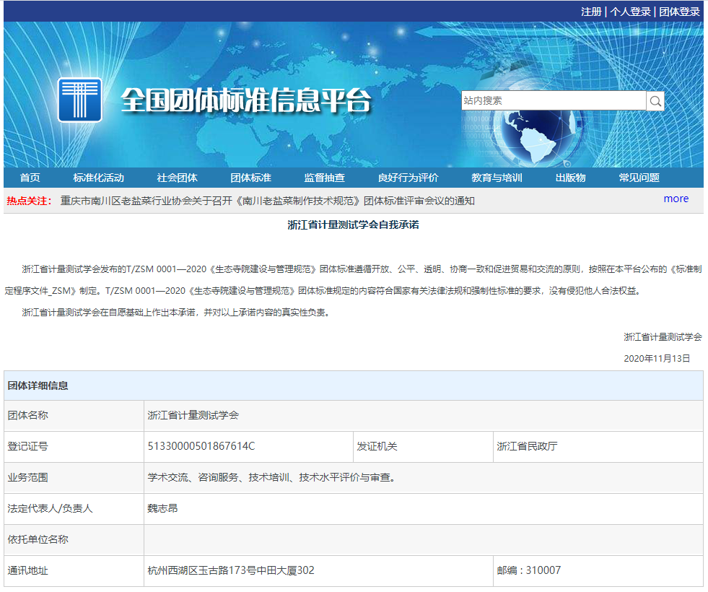Open the 出版物 menu item
Screen dimensions: 708x592
pos(570,178)
